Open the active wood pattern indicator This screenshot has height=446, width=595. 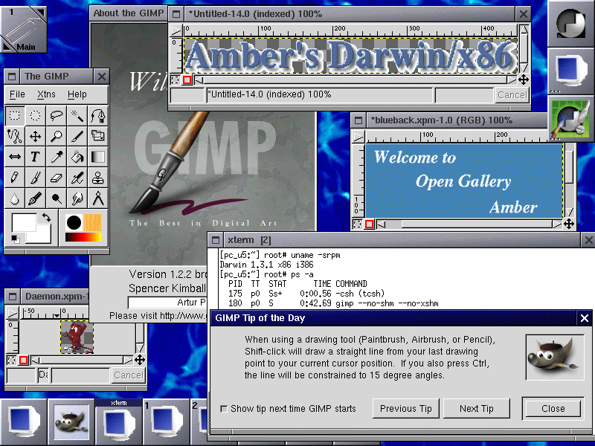tap(92, 222)
